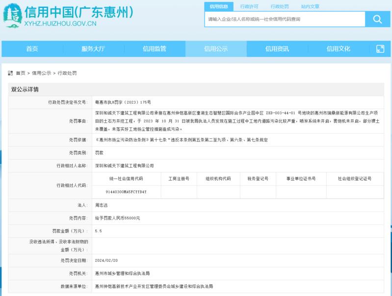The height and width of the screenshot is (296, 392).
Task: Open the 信用公示 navigation item
Action: (216, 48)
